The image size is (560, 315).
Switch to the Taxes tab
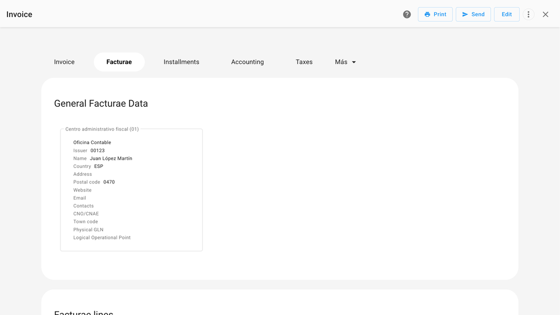304,62
